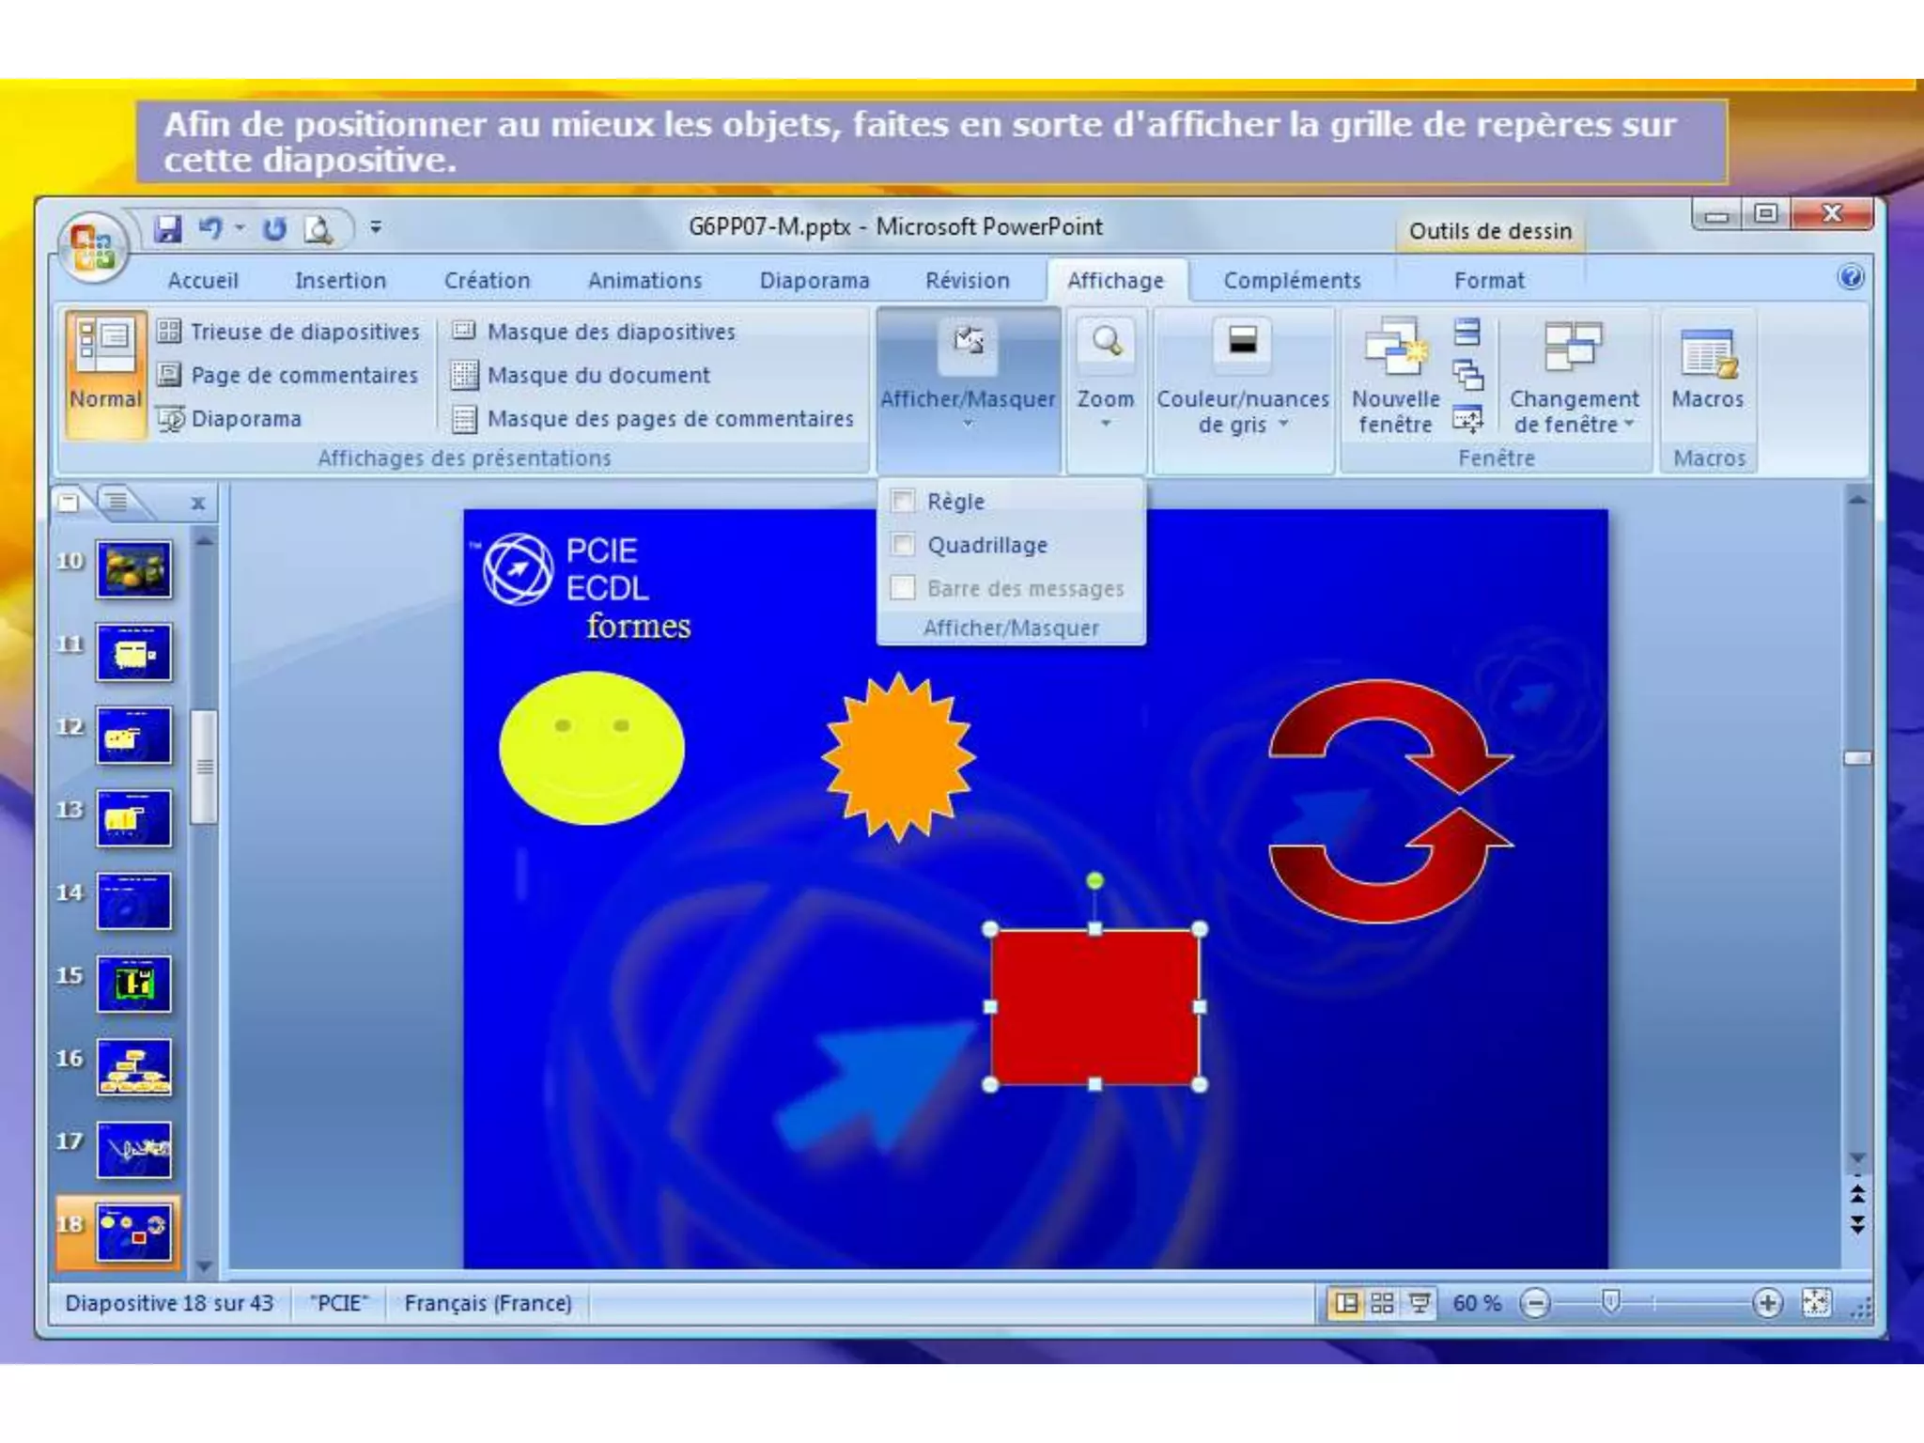Screen dimensions: 1924x1443
Task: Open Print Preview from quick access toolbar
Action: [318, 228]
